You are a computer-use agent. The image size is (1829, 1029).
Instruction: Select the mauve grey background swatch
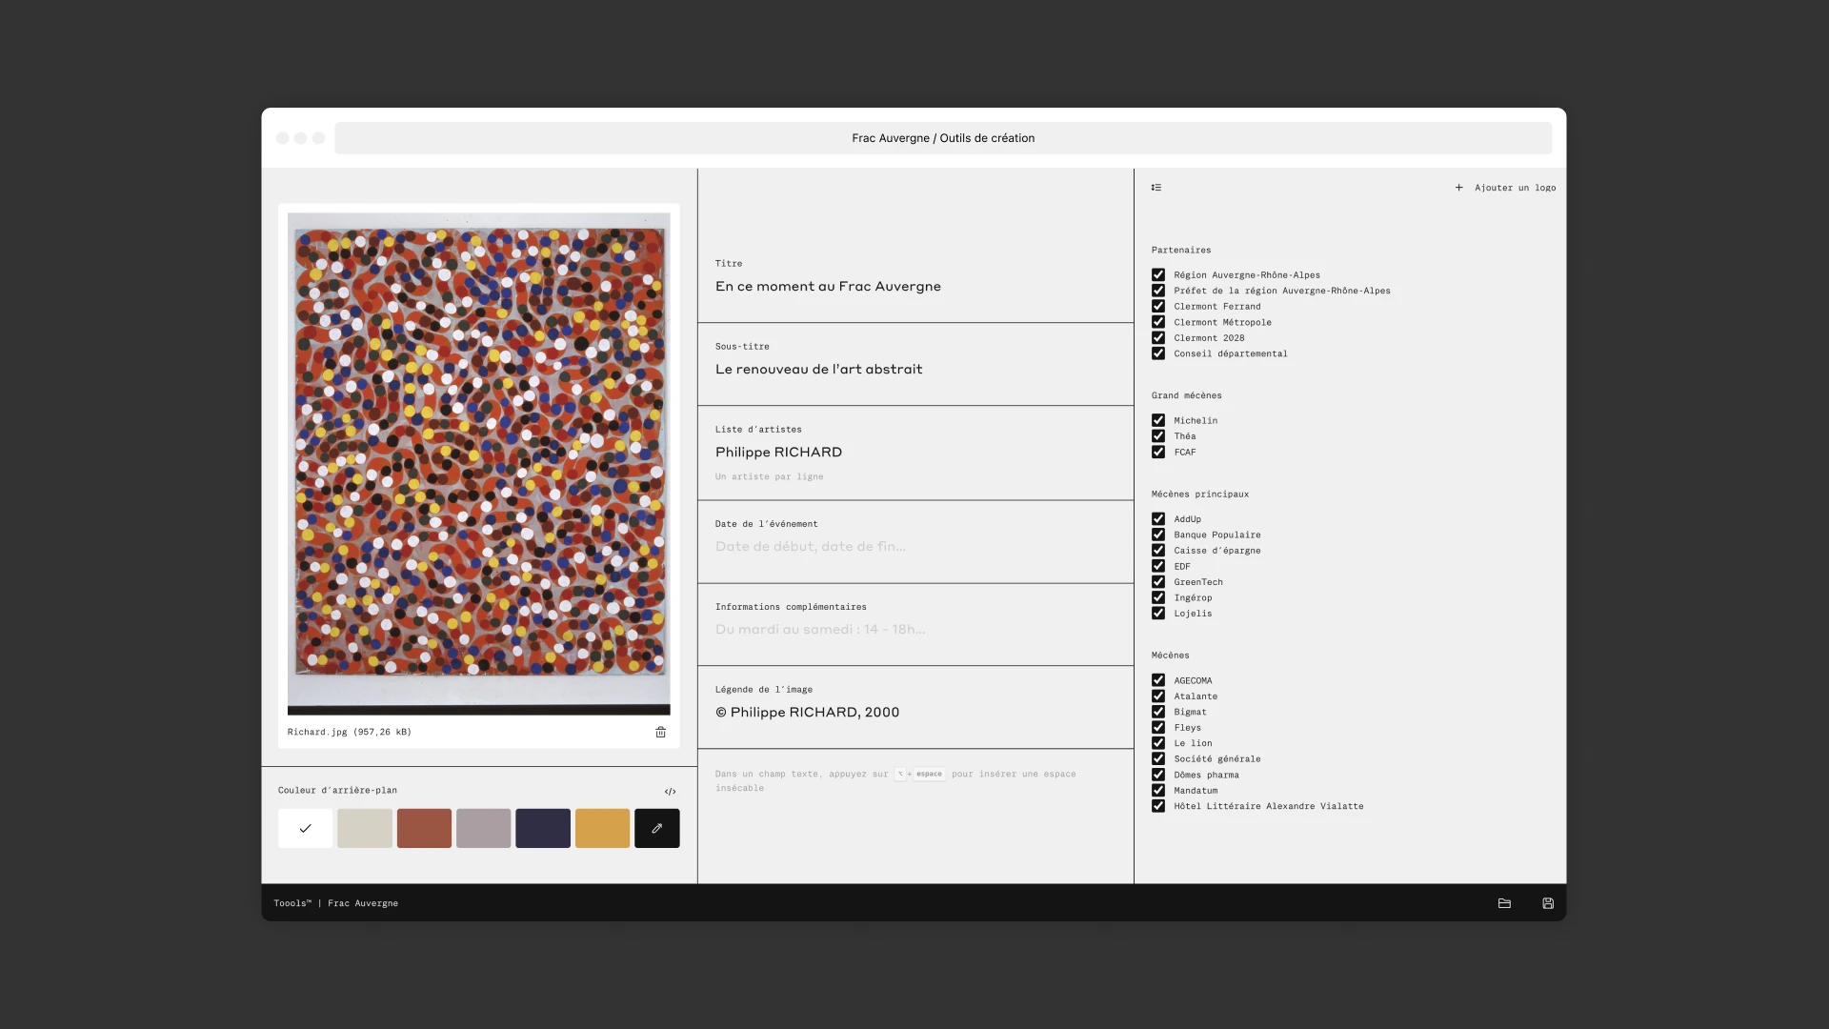click(x=483, y=828)
